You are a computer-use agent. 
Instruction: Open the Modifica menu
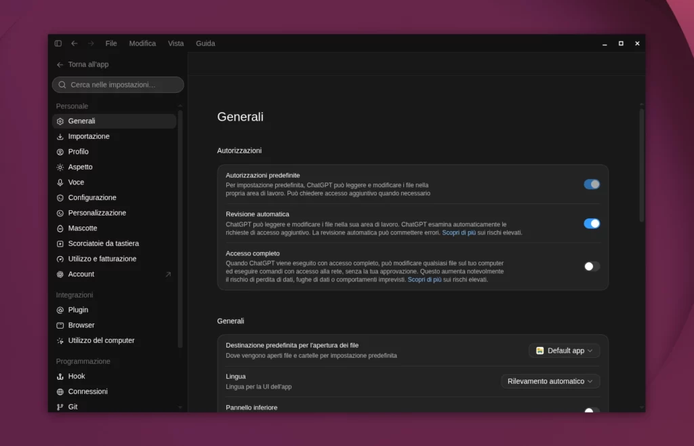[142, 43]
